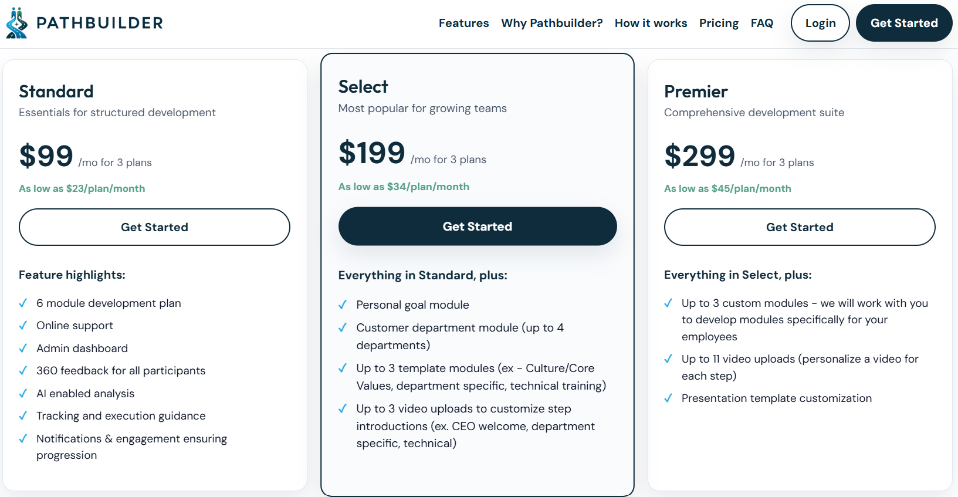This screenshot has width=958, height=497.
Task: Click checkmark next to Tracking and execution guidance
Action: click(23, 415)
